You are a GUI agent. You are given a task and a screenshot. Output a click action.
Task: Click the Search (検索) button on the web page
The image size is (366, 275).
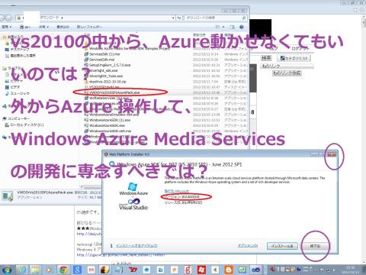266,58
